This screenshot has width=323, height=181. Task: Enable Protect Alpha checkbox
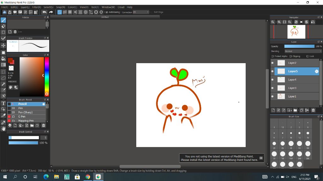[273, 56]
